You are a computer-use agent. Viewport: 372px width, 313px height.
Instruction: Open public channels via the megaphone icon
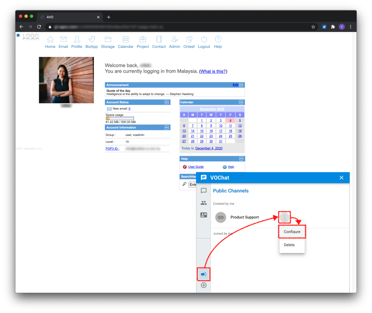tap(203, 274)
